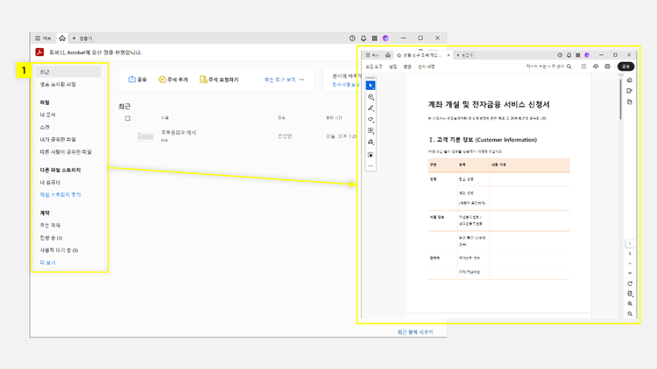Choose the highlighter pen tool
657x369 pixels.
pyautogui.click(x=371, y=108)
